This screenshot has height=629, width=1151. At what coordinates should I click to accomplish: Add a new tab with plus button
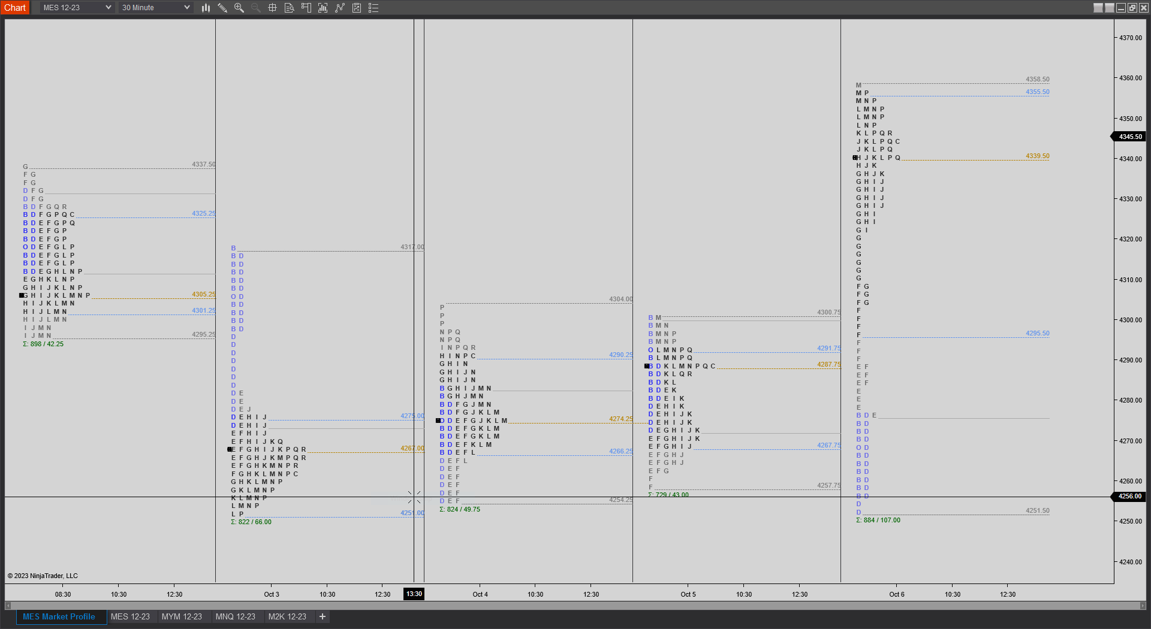[x=323, y=616]
